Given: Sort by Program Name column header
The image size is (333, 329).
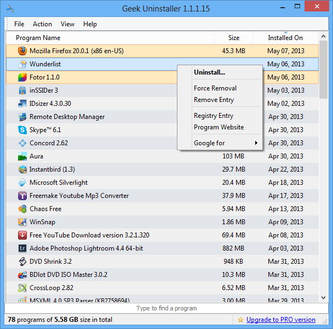Looking at the screenshot, I should [110, 38].
